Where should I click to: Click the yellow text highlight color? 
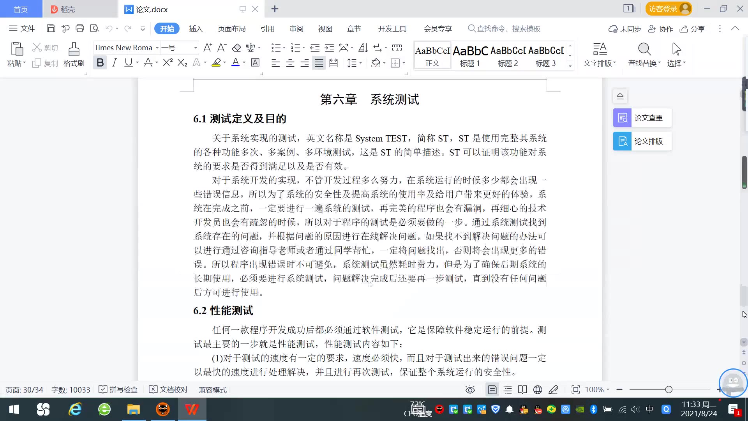216,62
